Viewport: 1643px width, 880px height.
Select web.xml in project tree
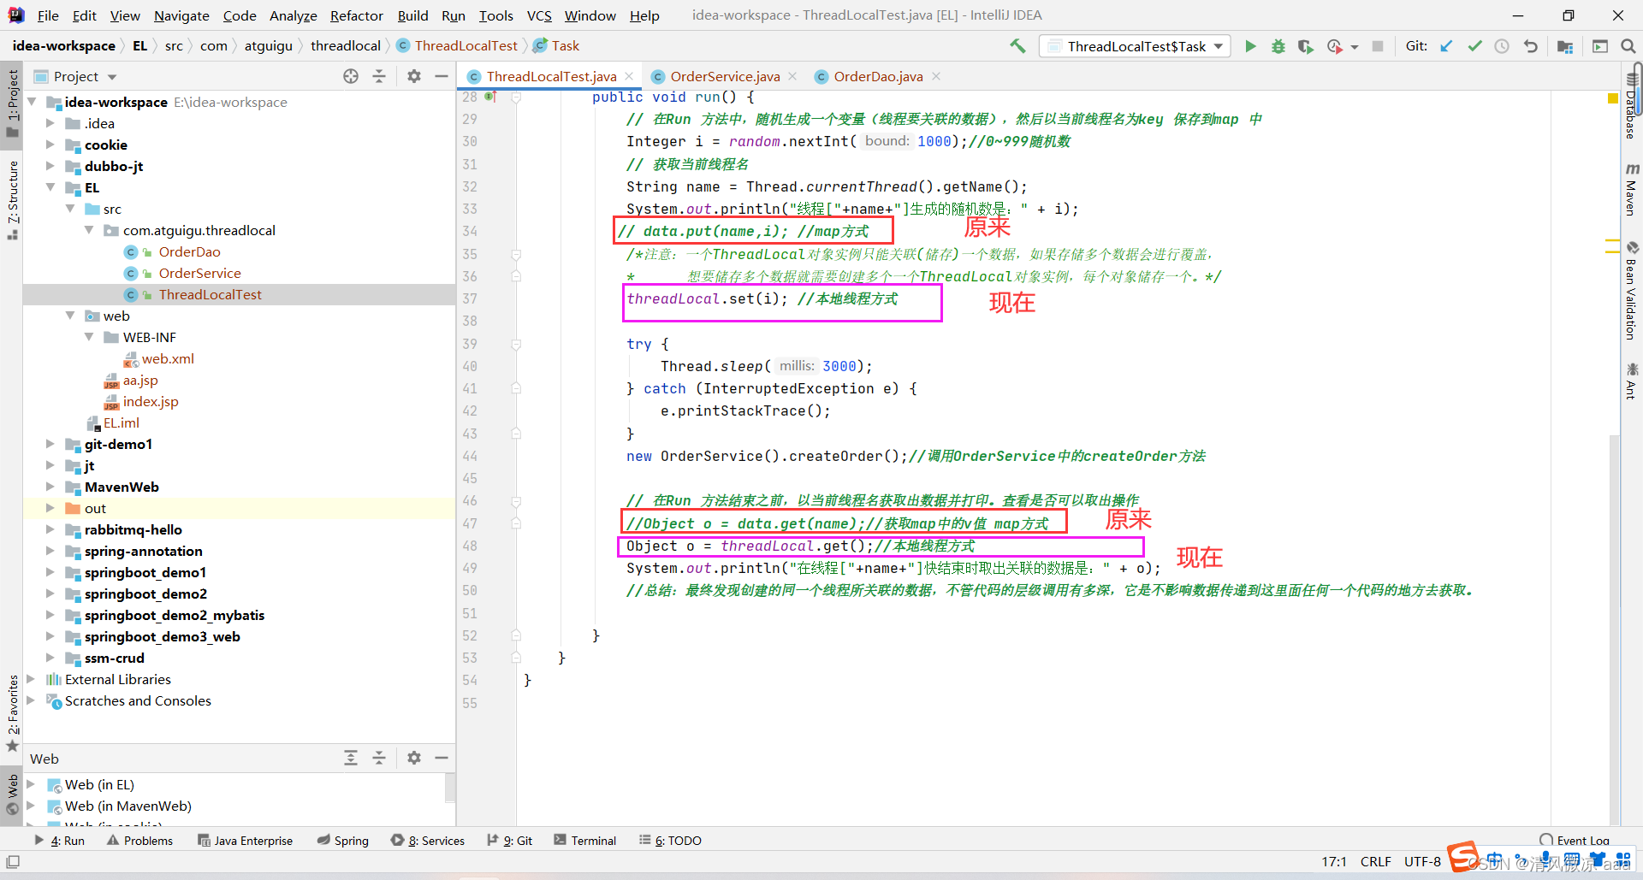pos(168,358)
